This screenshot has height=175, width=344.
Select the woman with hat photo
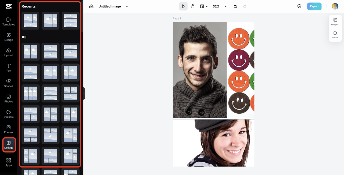pos(213,143)
